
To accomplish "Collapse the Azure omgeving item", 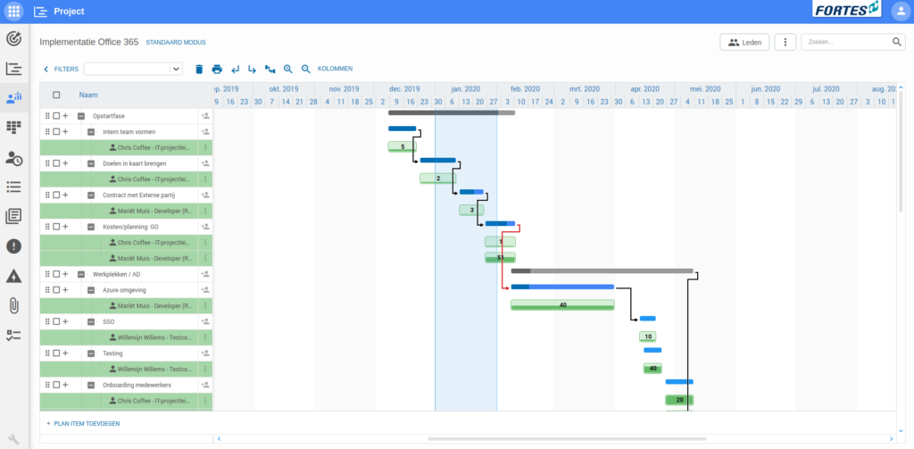I will 91,290.
